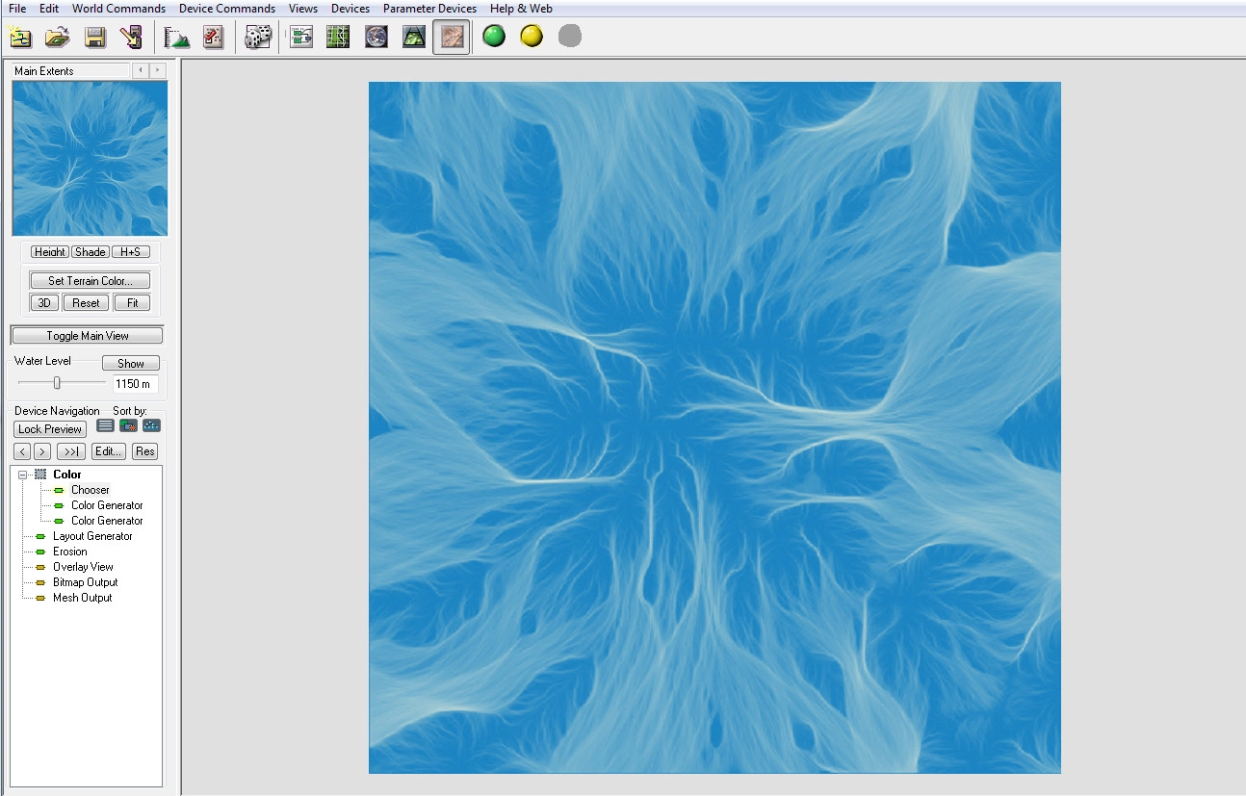Switch preview to H+S mode

click(131, 252)
